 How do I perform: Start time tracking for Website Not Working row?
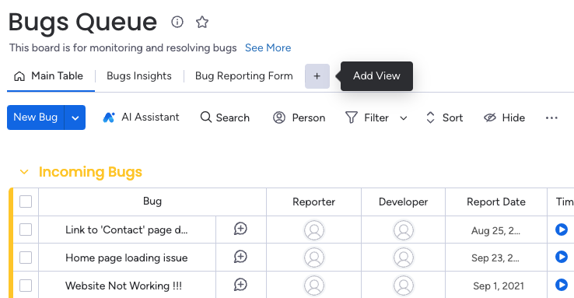tap(562, 285)
